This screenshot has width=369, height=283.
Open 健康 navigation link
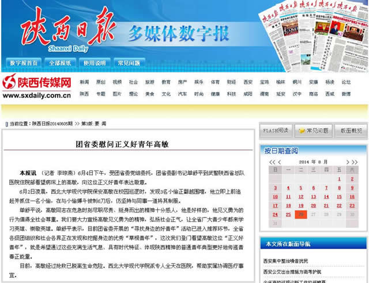[215, 94]
